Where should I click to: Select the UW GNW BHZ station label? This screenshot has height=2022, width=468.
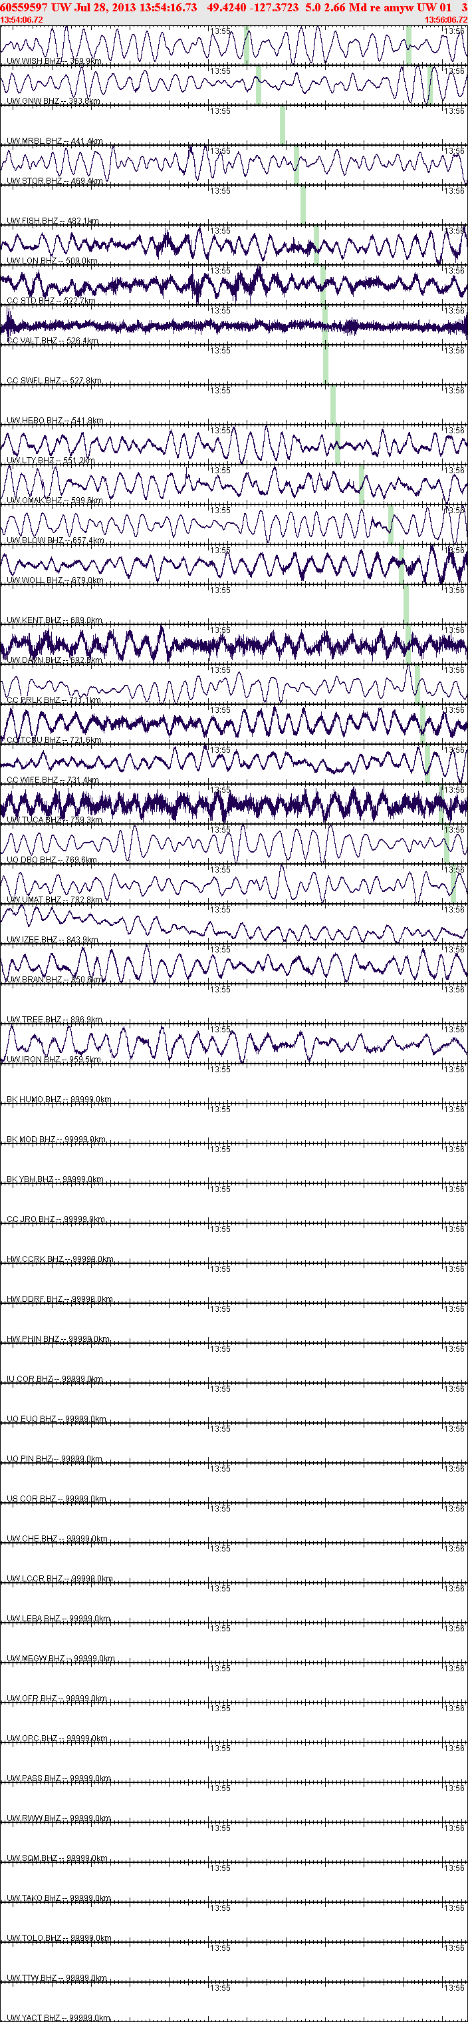coord(53,101)
